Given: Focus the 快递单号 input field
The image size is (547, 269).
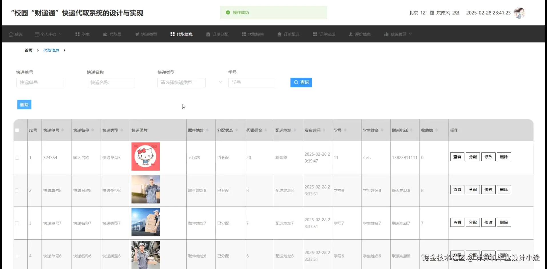Looking at the screenshot, I should coord(40,83).
